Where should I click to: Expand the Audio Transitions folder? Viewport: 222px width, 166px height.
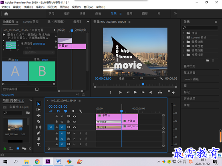click(x=184, y=46)
